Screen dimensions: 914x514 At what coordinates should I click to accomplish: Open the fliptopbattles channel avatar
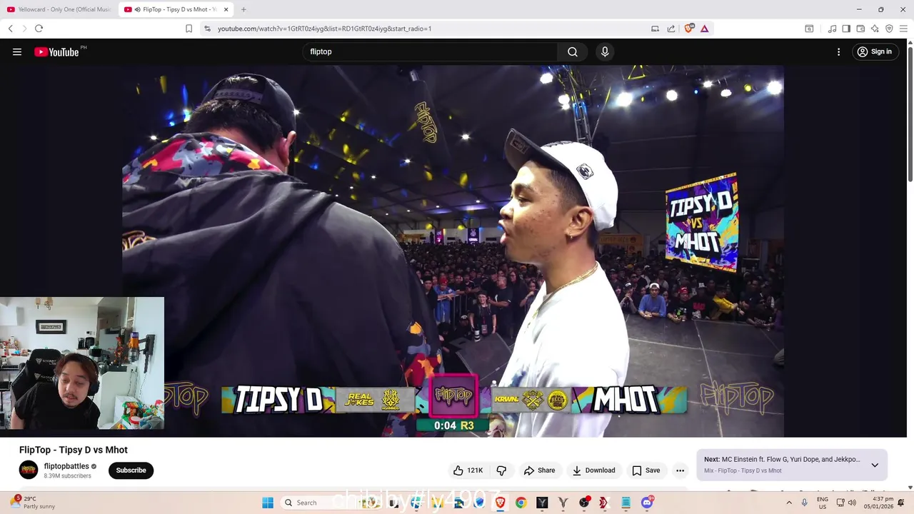[x=29, y=470]
